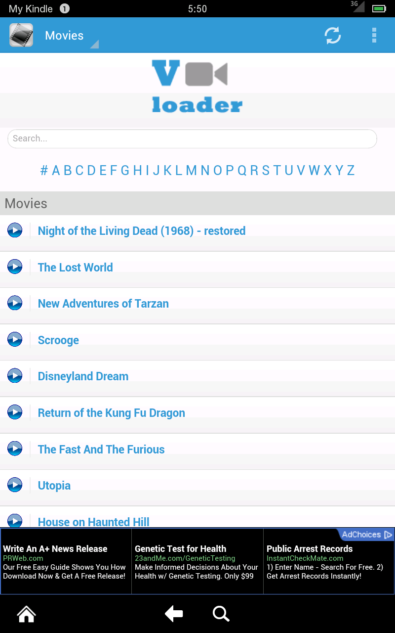Filter movies starting with letter Z

351,170
